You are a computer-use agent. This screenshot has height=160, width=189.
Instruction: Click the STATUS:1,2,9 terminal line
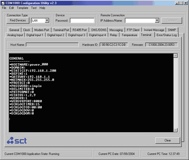[x=23, y=95]
